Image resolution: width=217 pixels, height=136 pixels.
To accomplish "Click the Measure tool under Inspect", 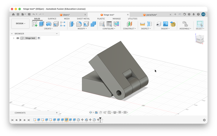I will point(142,24).
